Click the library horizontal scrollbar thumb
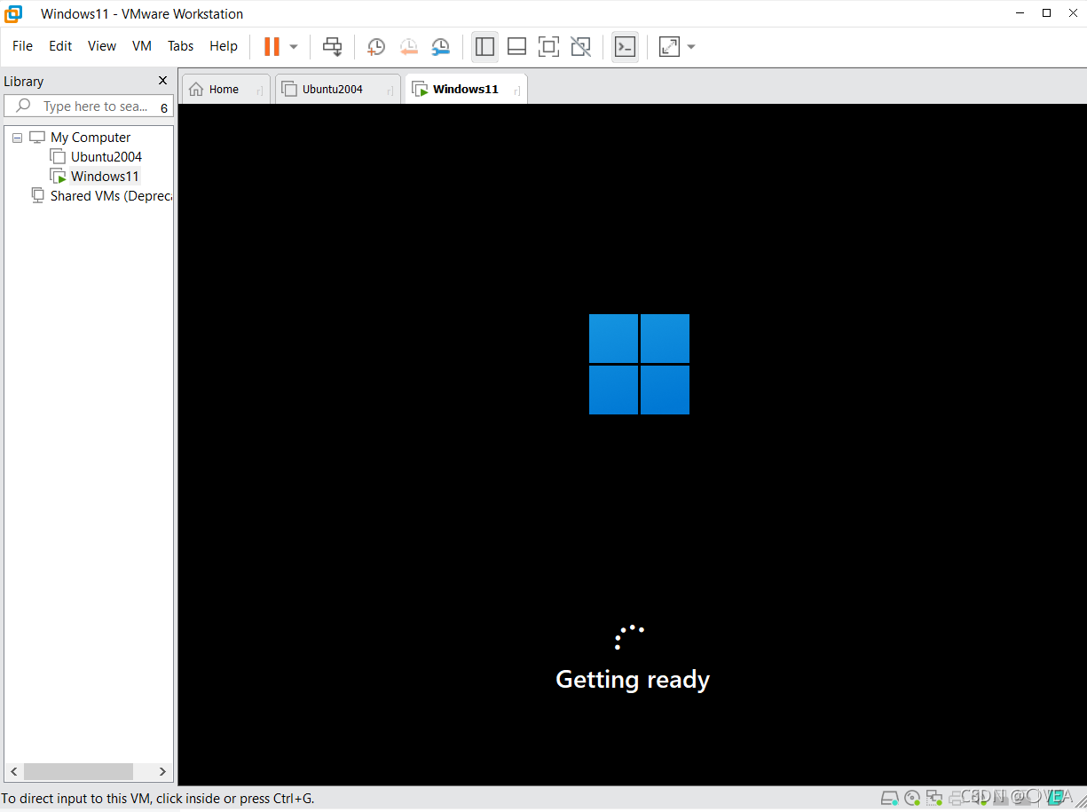1087x812 pixels. coord(78,771)
